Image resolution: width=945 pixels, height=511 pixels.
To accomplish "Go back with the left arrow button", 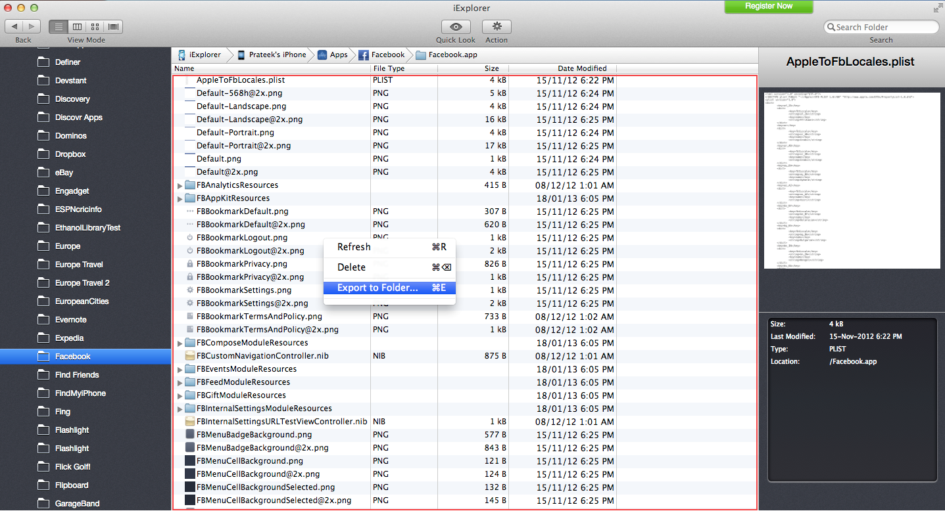I will (14, 27).
